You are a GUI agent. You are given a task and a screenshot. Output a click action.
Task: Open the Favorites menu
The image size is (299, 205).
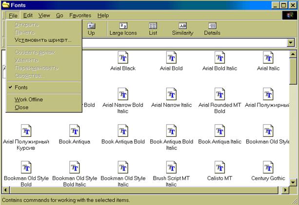(80, 16)
